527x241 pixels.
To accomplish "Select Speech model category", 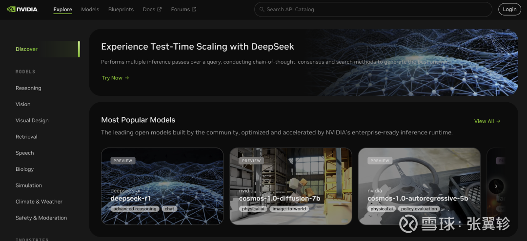I will tap(24, 153).
